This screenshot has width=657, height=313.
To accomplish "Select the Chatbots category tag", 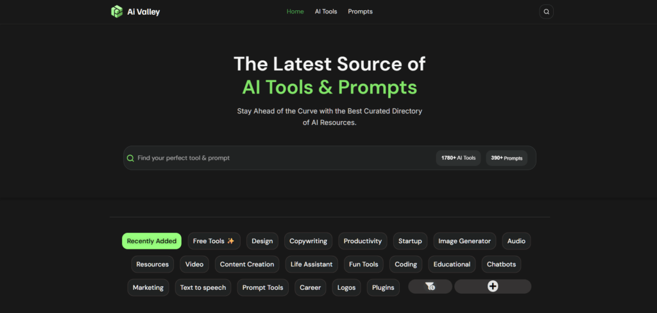I will pyautogui.click(x=501, y=264).
